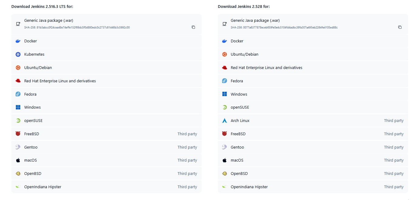Copy the SHA-256 hash for the LTS war
The width and height of the screenshot is (420, 200).
point(193,27)
